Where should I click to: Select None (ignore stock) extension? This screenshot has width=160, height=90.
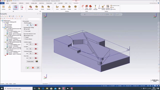(24, 35)
